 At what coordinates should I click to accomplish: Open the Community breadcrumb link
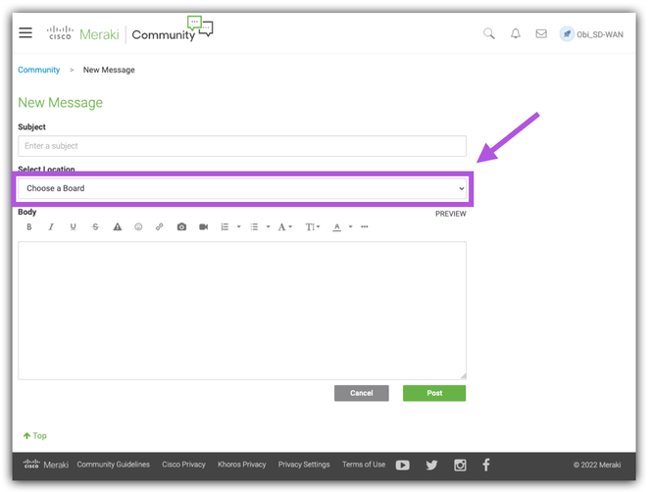pyautogui.click(x=38, y=71)
